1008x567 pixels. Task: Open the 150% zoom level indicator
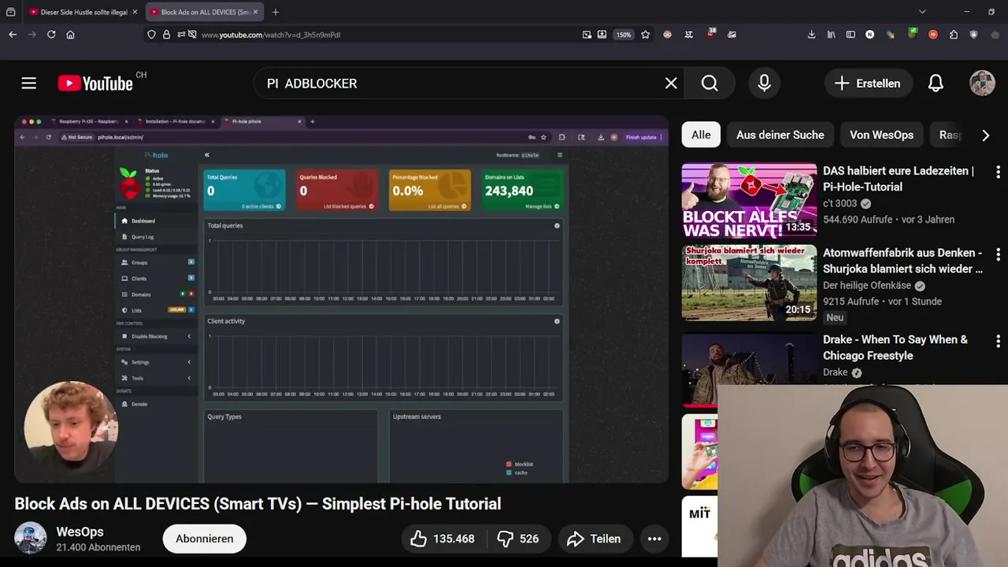pos(624,35)
